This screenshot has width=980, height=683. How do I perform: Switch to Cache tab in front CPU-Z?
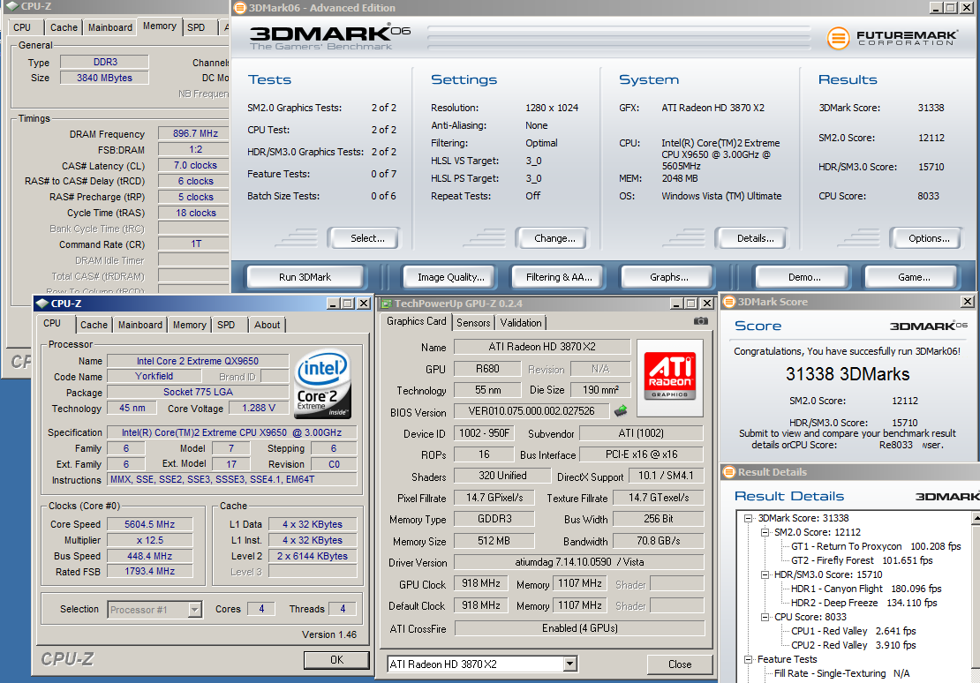tap(94, 325)
